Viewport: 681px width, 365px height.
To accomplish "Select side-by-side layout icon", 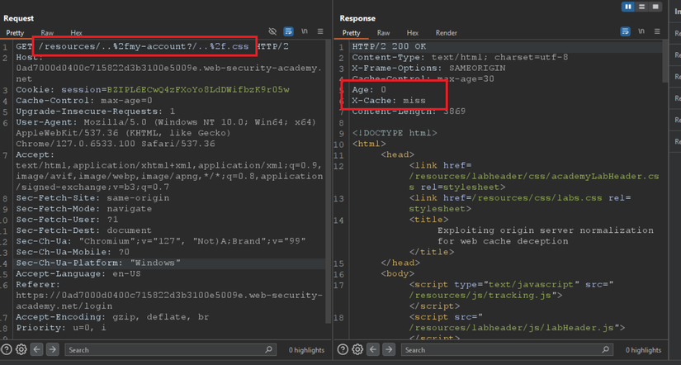I will [627, 7].
